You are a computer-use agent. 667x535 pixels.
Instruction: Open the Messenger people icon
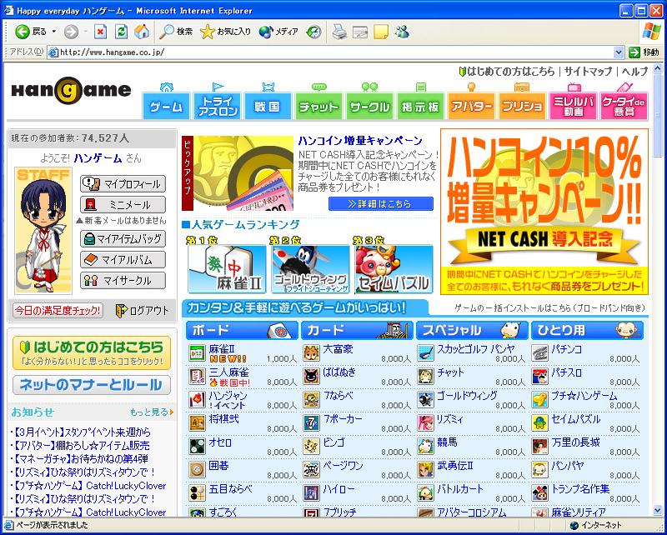click(402, 32)
